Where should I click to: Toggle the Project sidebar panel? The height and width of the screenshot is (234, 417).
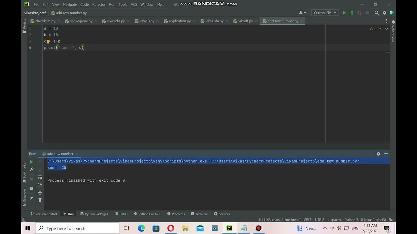tap(24, 26)
